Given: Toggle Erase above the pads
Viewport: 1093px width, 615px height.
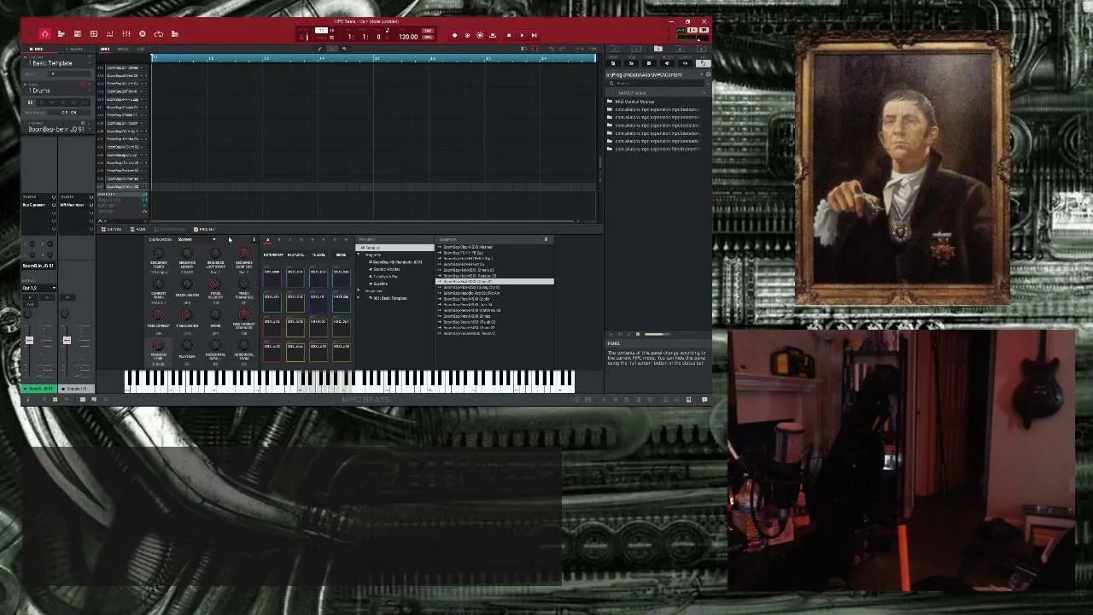Looking at the screenshot, I should pos(342,255).
